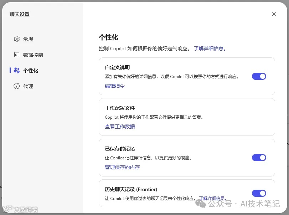Click the 工作配置文件 card title
The width and height of the screenshot is (289, 215).
(120, 108)
